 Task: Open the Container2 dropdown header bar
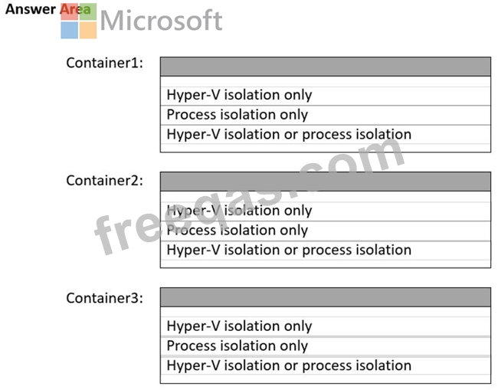pyautogui.click(x=325, y=182)
